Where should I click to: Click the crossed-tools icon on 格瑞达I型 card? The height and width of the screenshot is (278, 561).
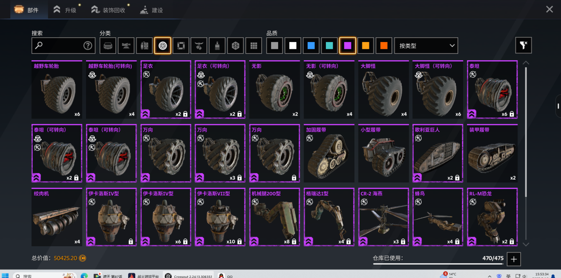point(309,202)
